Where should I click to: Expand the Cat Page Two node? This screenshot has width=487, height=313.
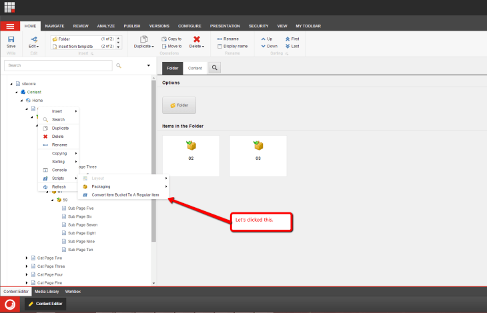(x=27, y=258)
